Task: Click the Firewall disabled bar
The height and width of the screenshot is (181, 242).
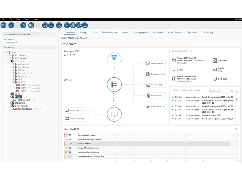Action: (x=147, y=144)
